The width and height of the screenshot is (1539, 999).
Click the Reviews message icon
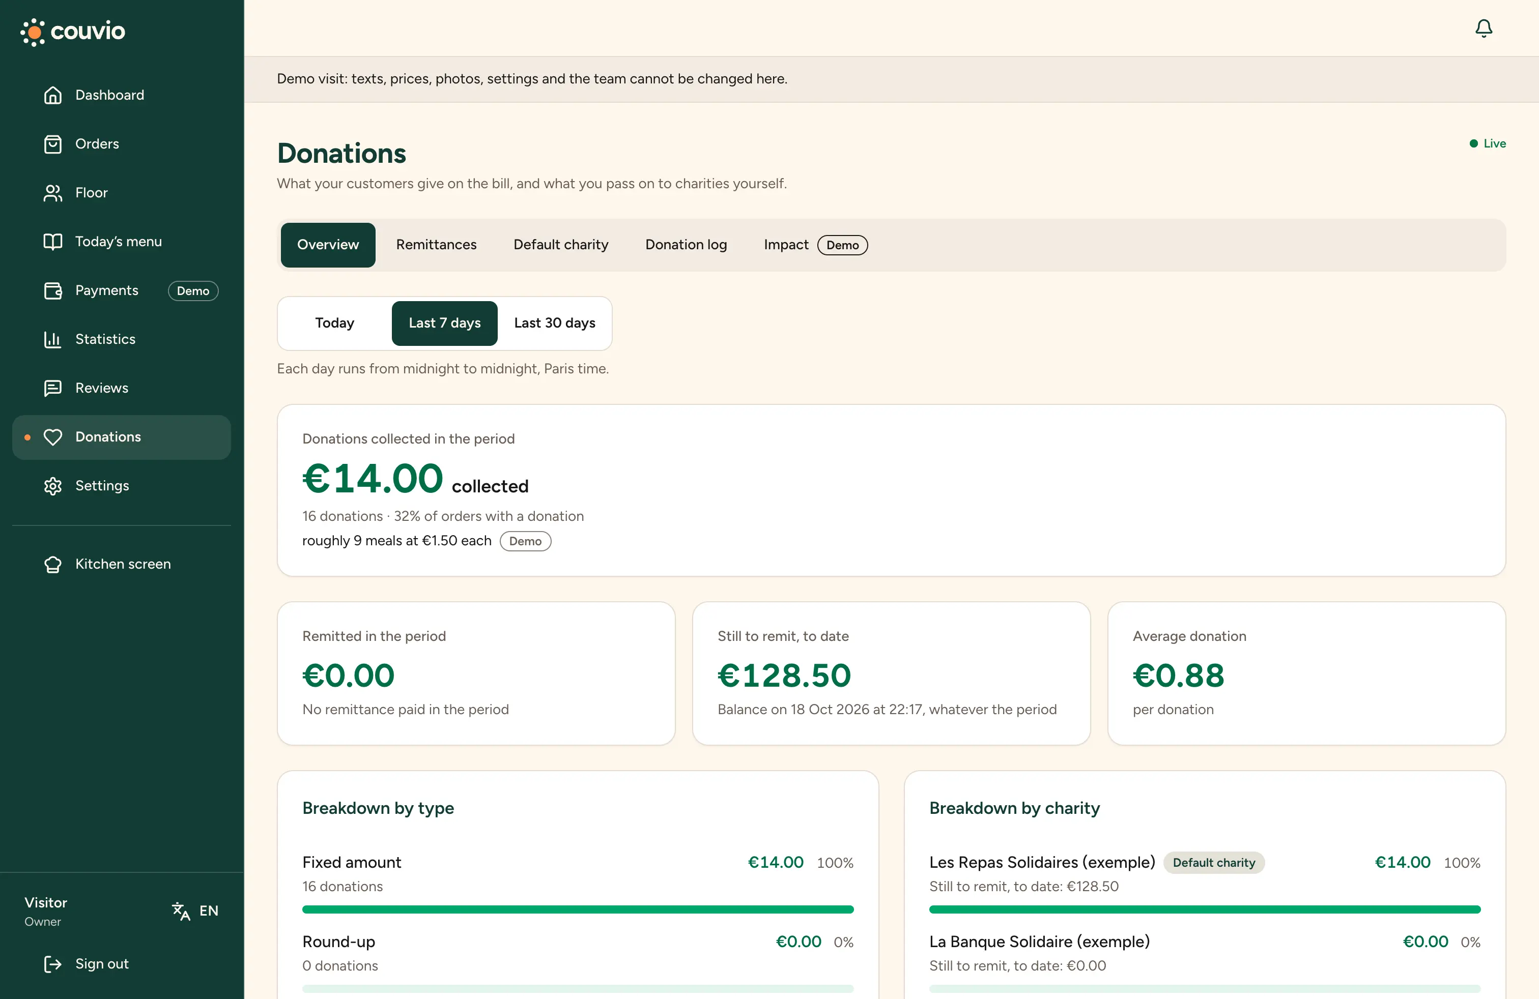point(53,388)
